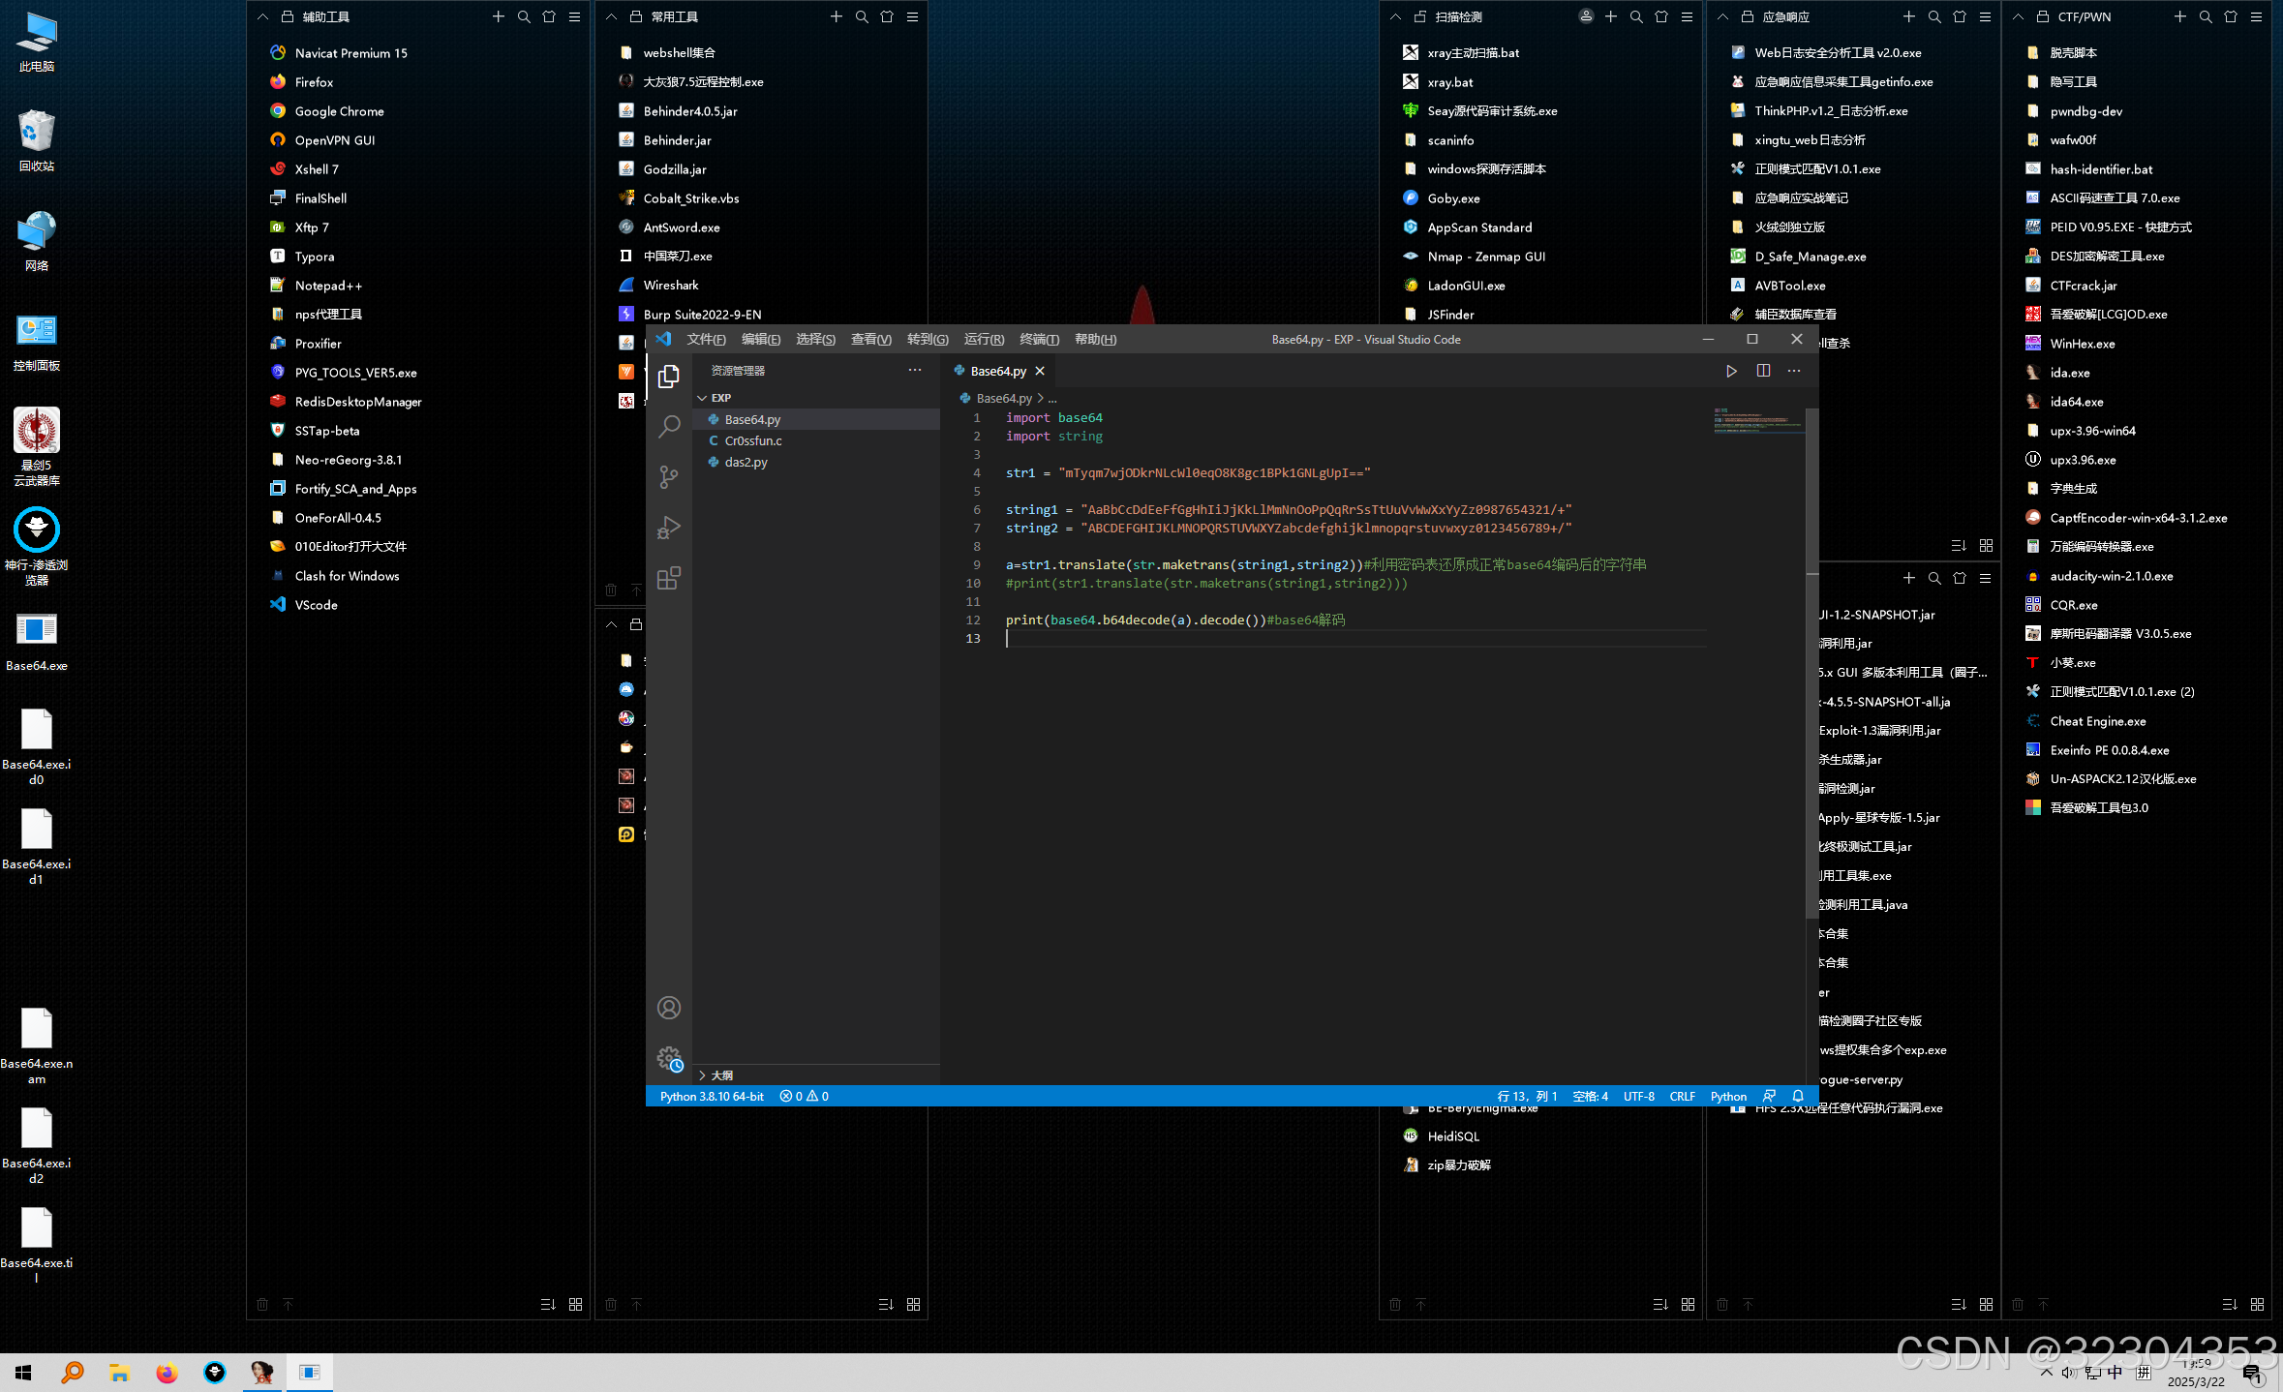Open the Run and Debug view
Image resolution: width=2283 pixels, height=1392 pixels.
(669, 527)
